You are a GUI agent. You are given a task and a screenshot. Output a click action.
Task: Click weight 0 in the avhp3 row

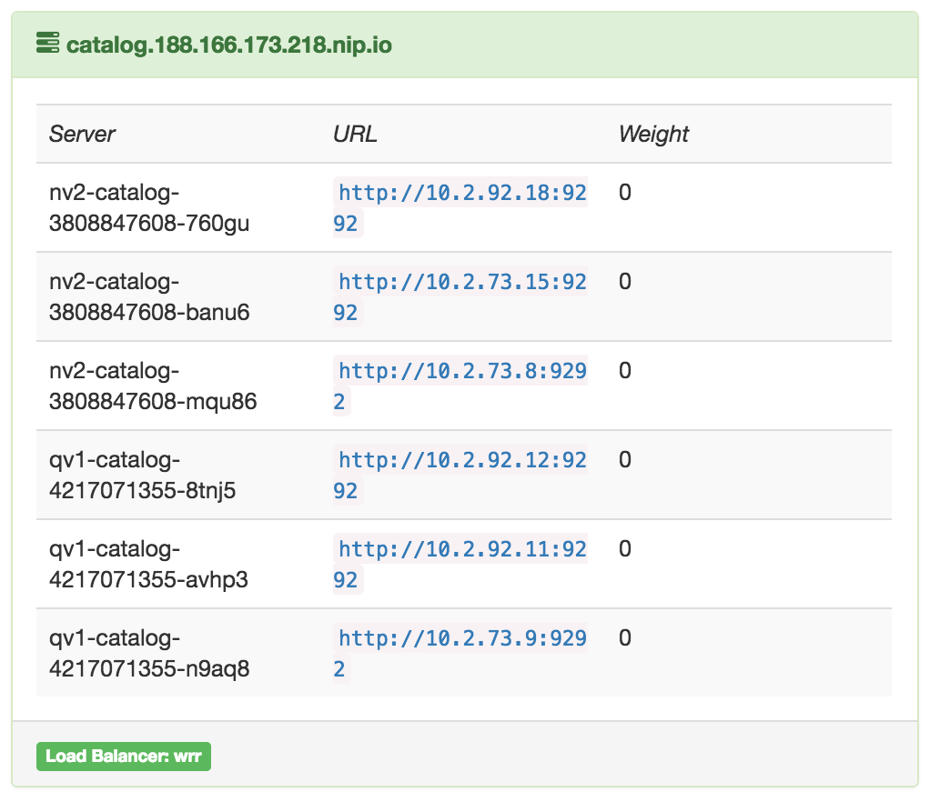coord(624,548)
